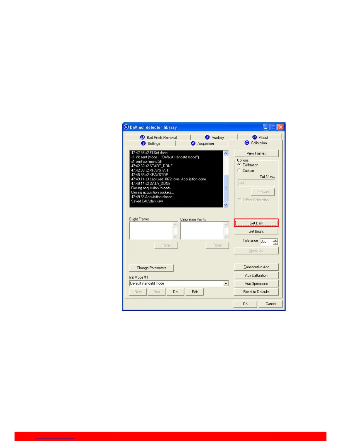Click Change Parameters button
The height and width of the screenshot is (441, 341).
pos(151,268)
